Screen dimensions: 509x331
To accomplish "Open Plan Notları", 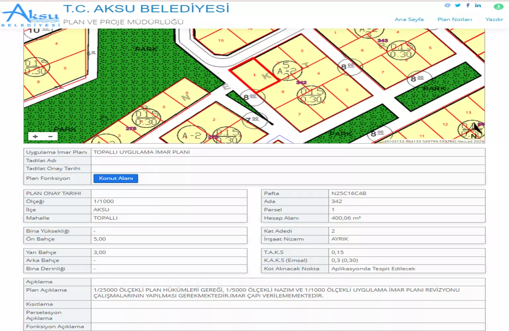I will tap(455, 19).
